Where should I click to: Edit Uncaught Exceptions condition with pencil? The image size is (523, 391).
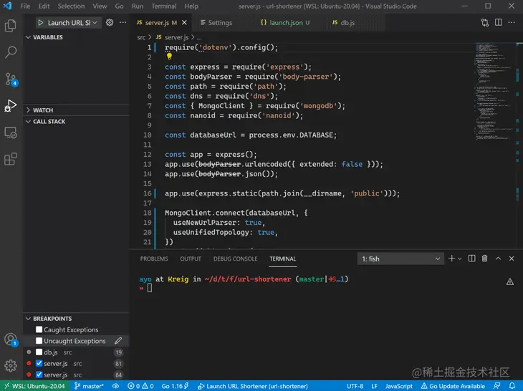(118, 341)
